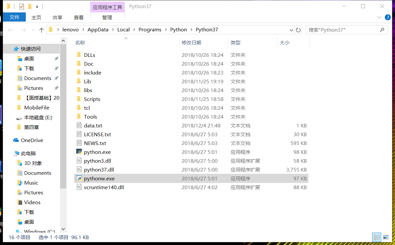Image resolution: width=395 pixels, height=245 pixels.
Task: Open the 文件 menu
Action: 14,17
